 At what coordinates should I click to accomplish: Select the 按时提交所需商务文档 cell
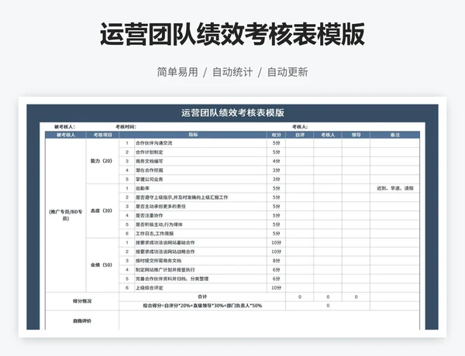point(201,261)
